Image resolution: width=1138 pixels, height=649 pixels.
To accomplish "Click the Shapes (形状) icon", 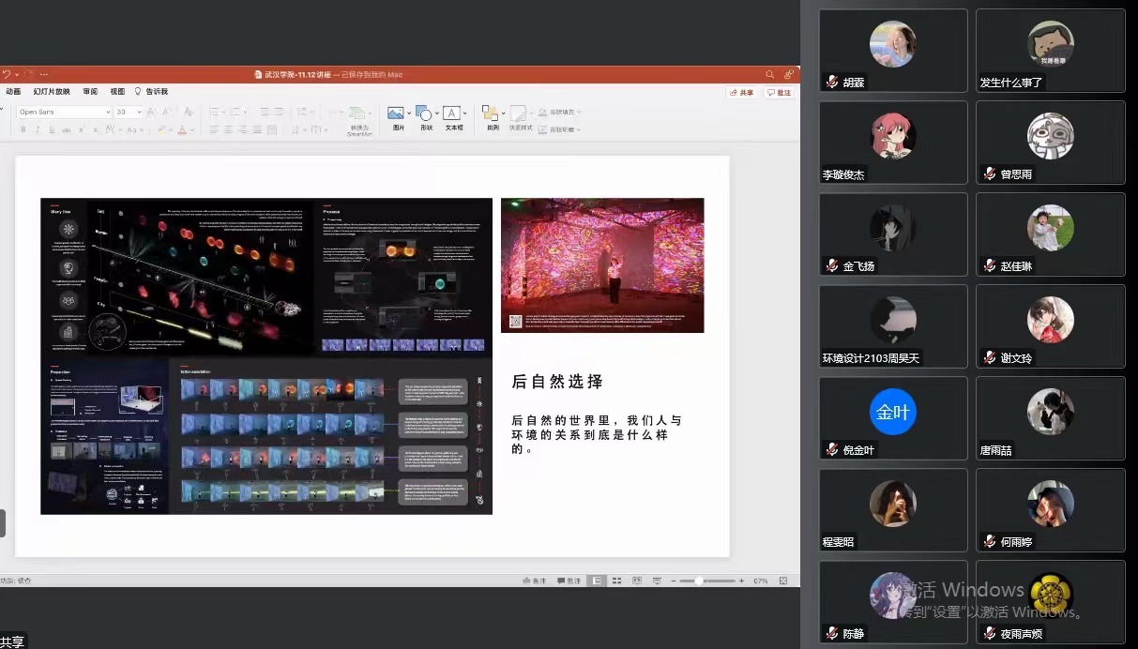I will tap(424, 113).
